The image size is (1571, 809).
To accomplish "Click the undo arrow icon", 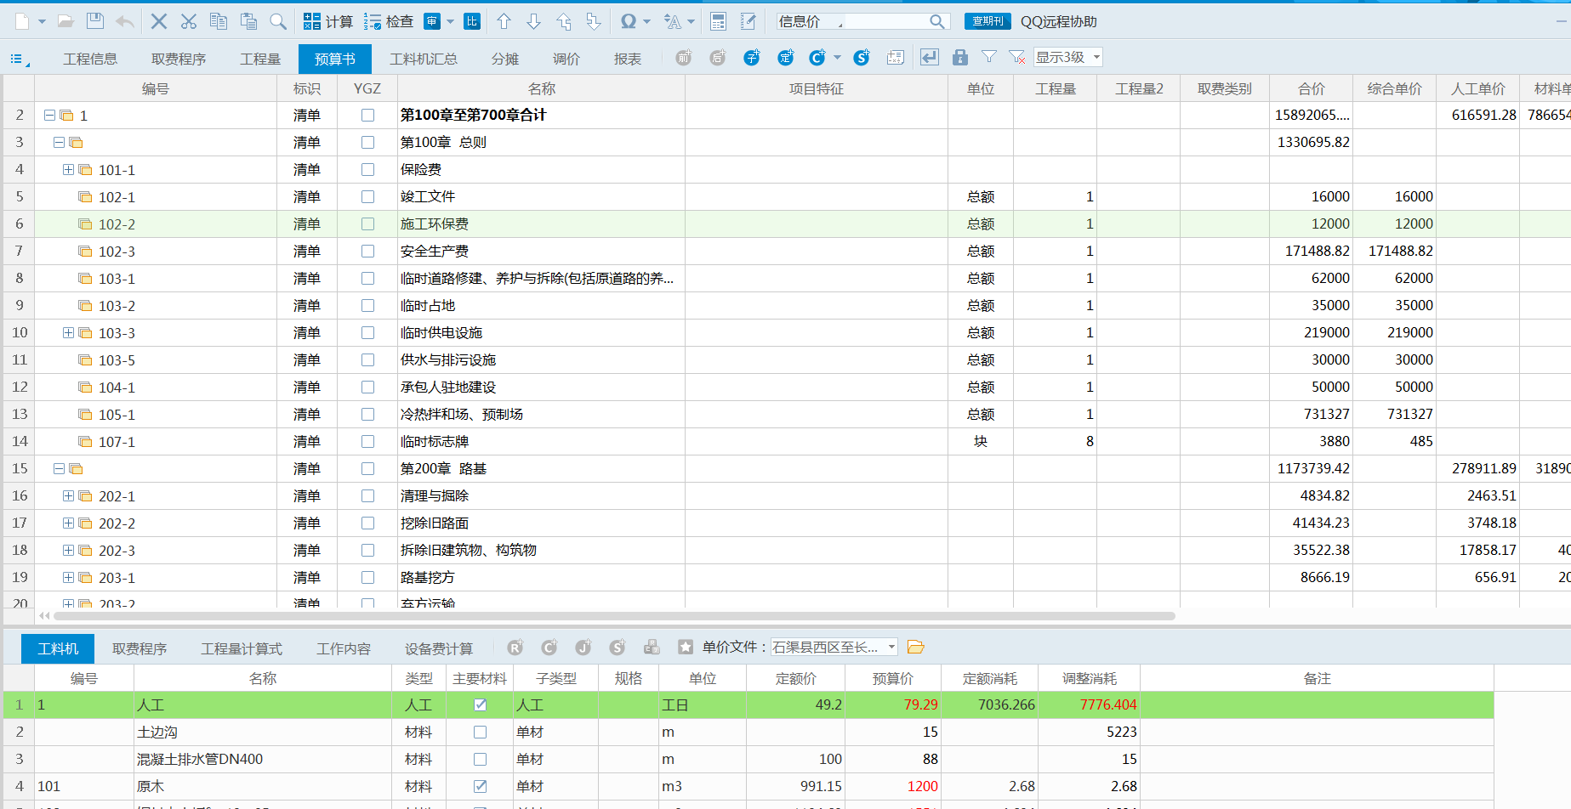I will [125, 21].
